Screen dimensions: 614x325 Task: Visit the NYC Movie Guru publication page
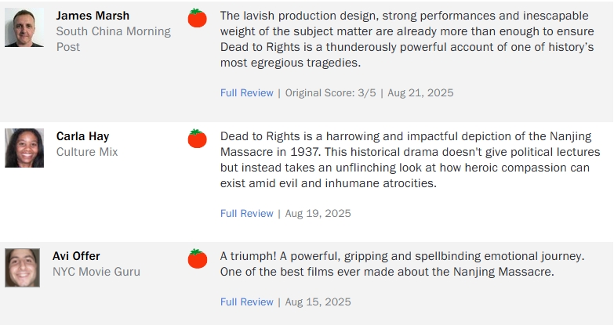(96, 272)
